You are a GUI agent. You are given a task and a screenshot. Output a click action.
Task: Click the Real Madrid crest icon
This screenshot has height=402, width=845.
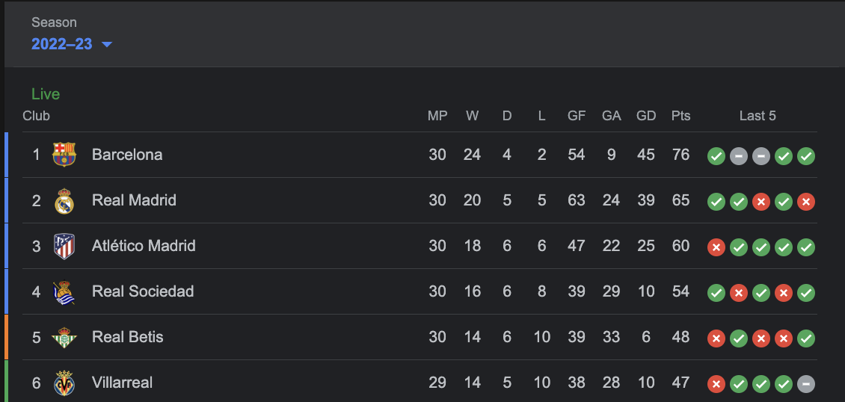(64, 201)
